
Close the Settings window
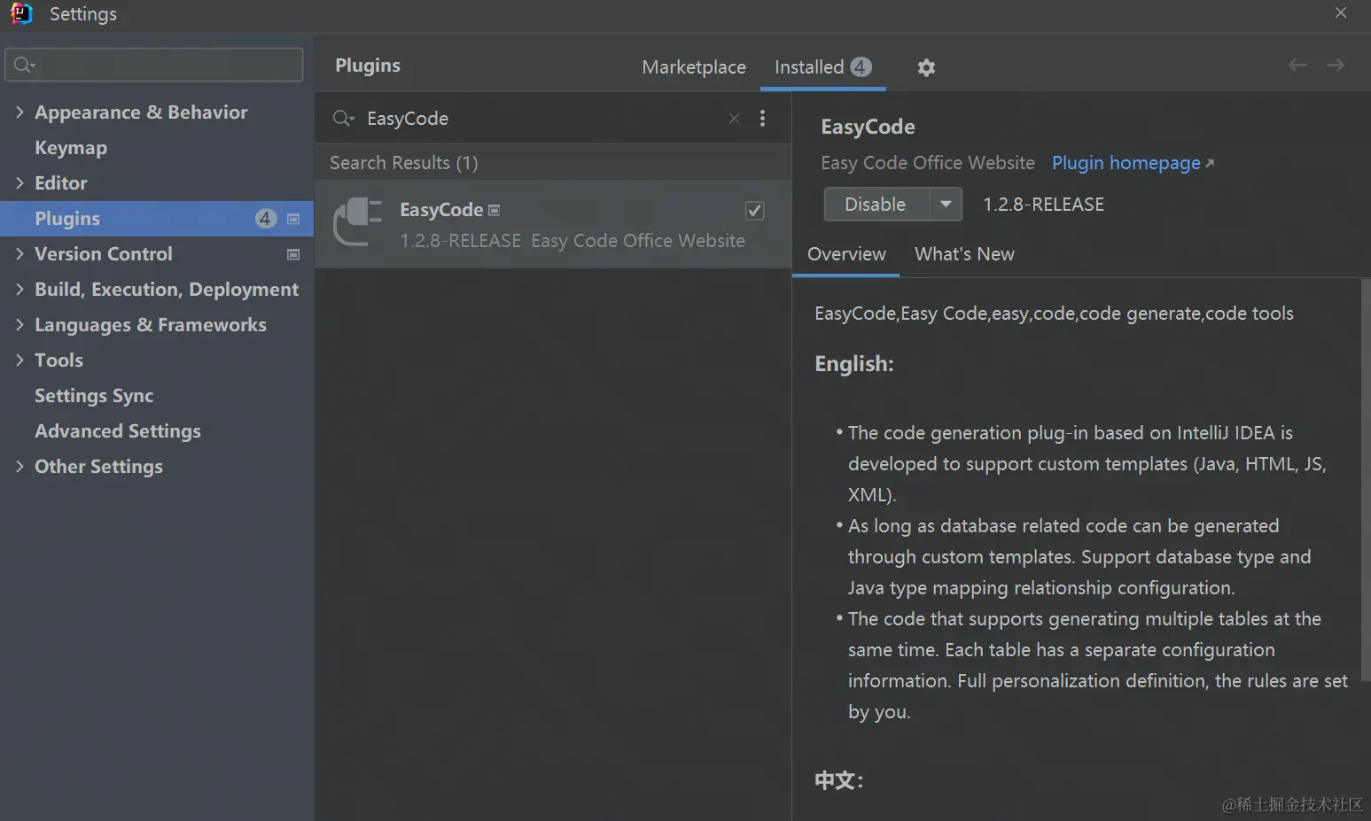[x=1341, y=13]
